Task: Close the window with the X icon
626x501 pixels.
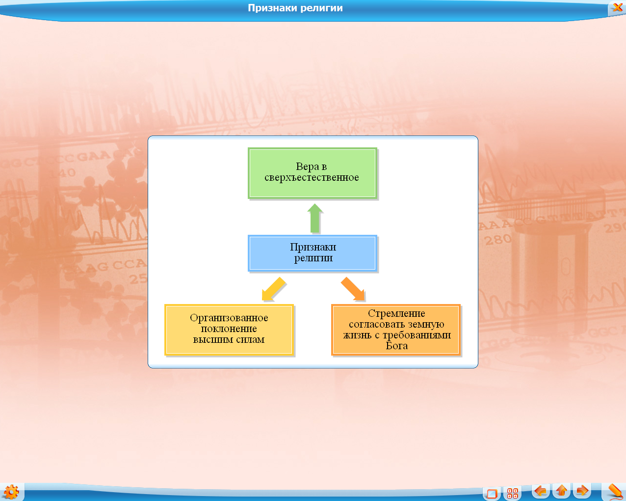Action: point(617,7)
